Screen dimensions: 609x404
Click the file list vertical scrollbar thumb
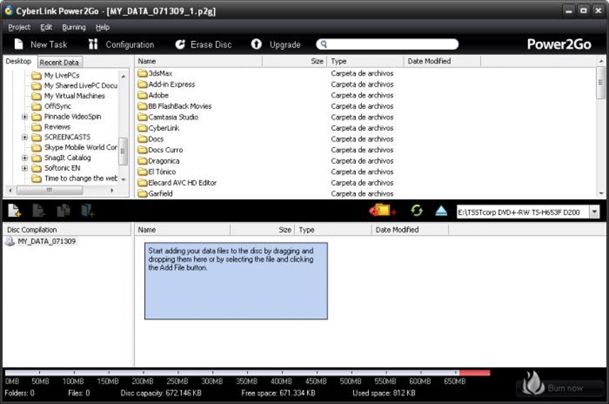601,83
